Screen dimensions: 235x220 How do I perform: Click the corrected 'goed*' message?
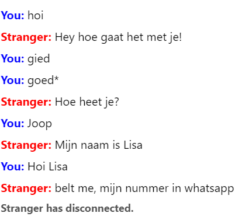pyautogui.click(x=43, y=81)
